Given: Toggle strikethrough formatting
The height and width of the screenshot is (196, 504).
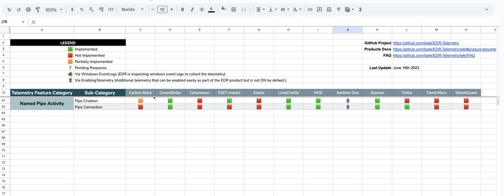Looking at the screenshot, I should tap(202, 9).
